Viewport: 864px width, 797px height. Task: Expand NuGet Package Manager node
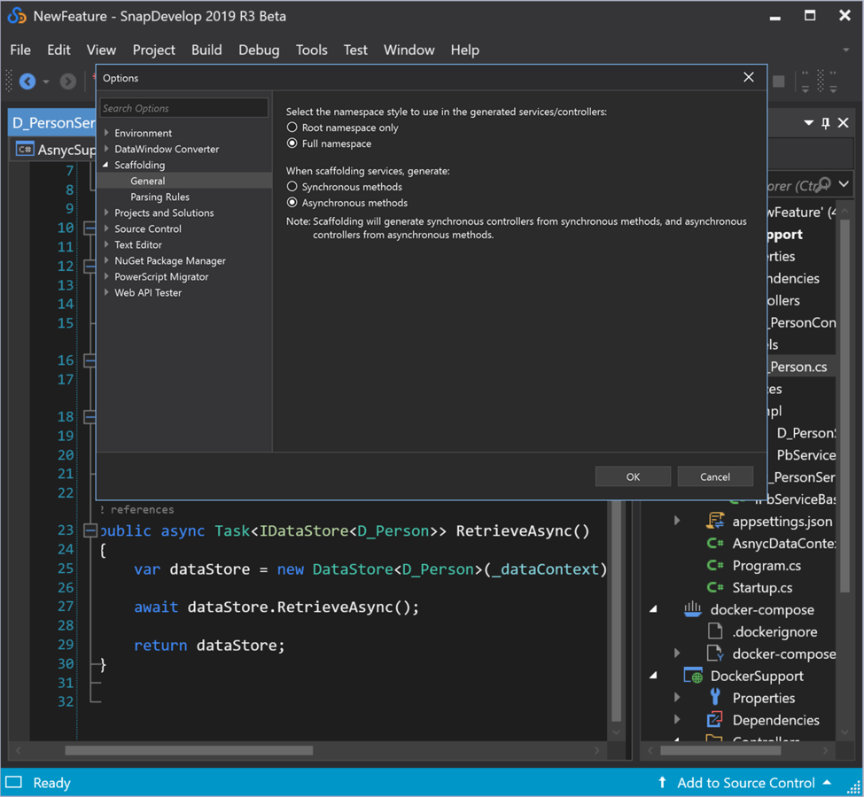[106, 260]
